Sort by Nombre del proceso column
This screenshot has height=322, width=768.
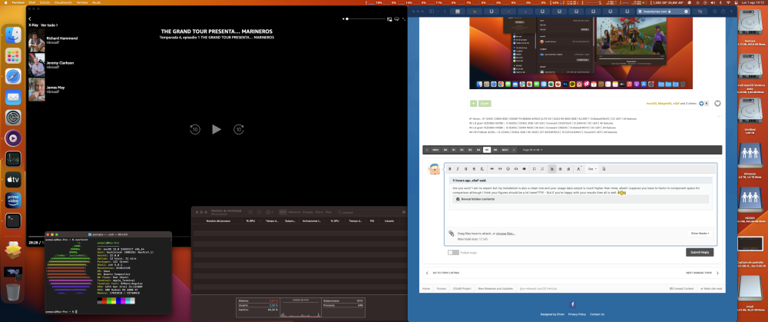[218, 221]
